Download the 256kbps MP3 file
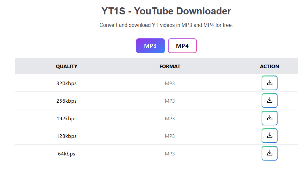Viewport: 298px width, 182px height. tap(270, 100)
